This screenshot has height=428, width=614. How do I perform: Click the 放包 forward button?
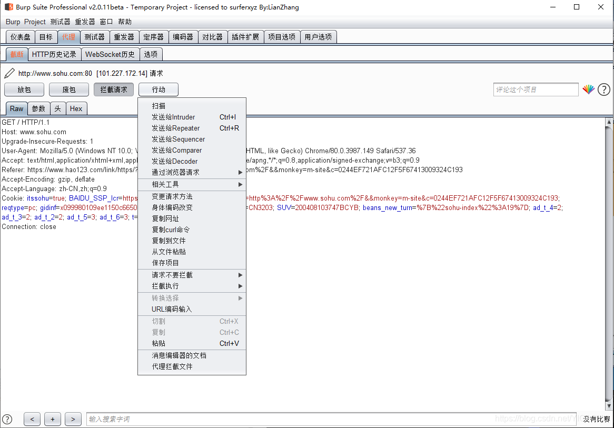24,89
